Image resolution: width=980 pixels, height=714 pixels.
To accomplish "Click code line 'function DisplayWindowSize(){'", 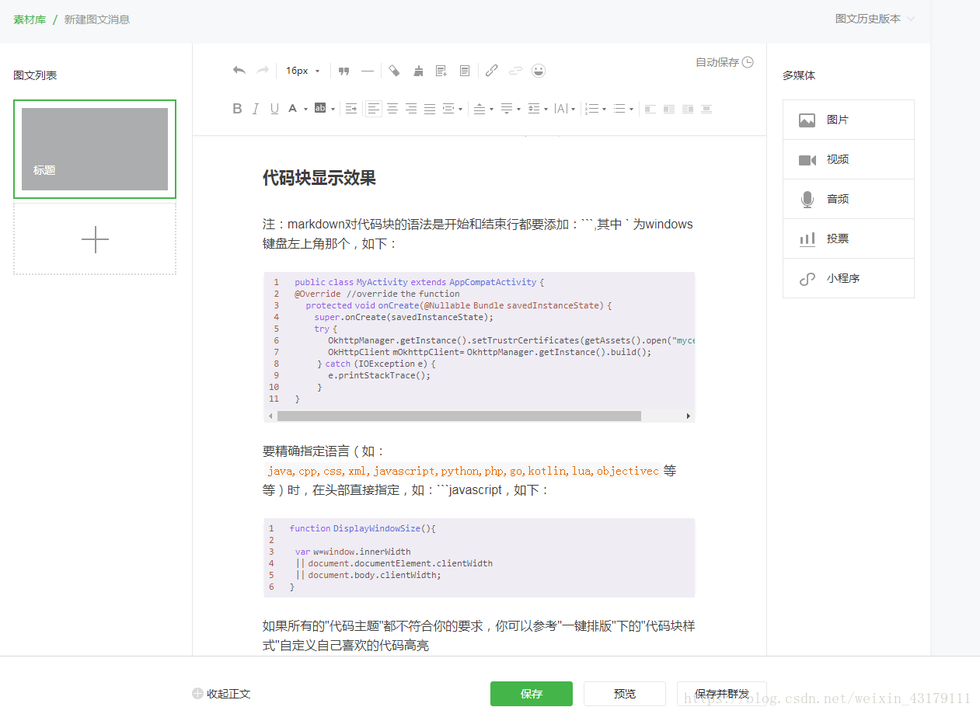I will pos(363,528).
